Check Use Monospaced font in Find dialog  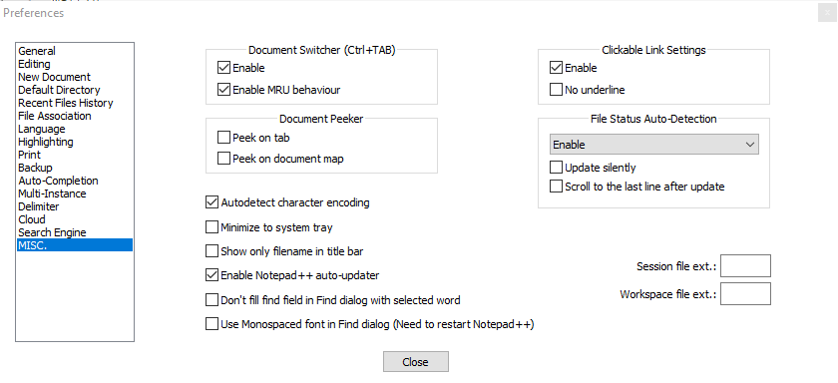tap(211, 324)
